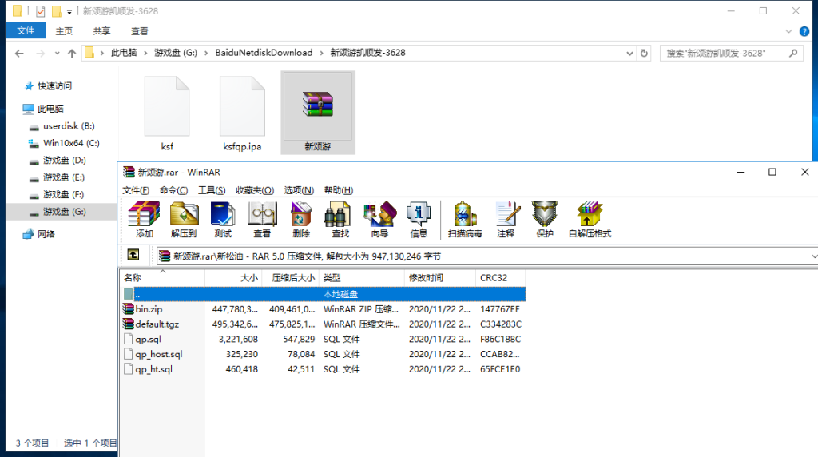
Task: Select 快速访问 in navigation pane
Action: [54, 86]
